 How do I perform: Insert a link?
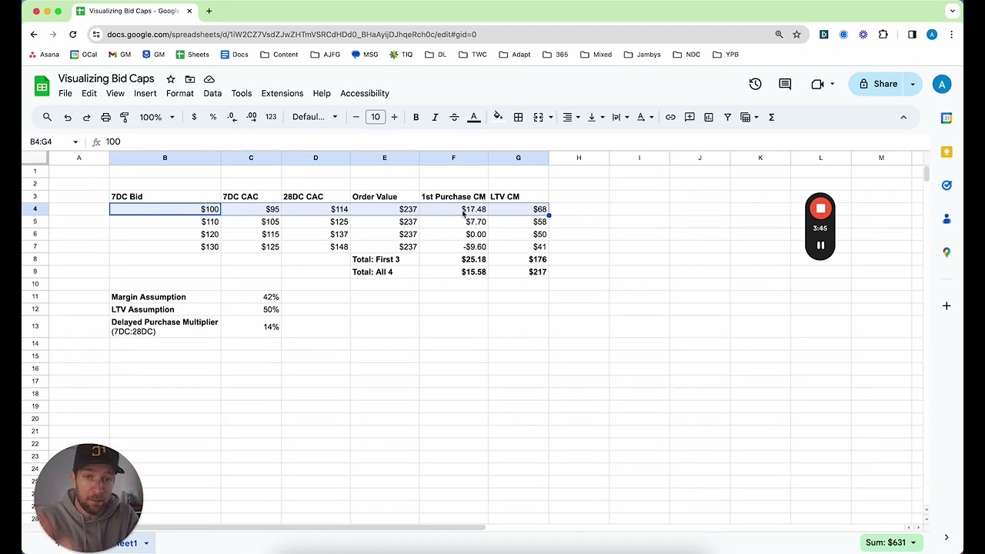click(670, 117)
